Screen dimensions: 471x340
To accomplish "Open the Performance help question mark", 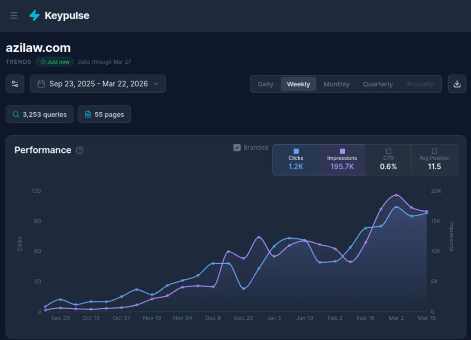I will point(80,150).
